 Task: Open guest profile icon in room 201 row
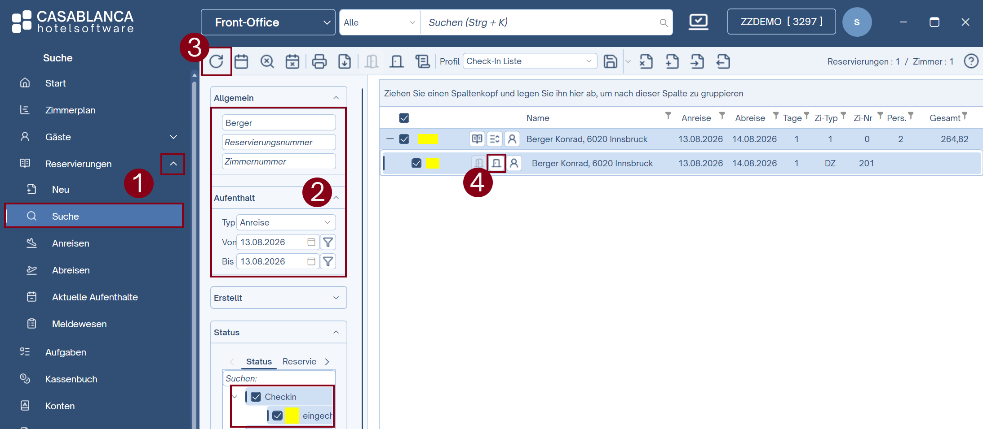click(514, 163)
